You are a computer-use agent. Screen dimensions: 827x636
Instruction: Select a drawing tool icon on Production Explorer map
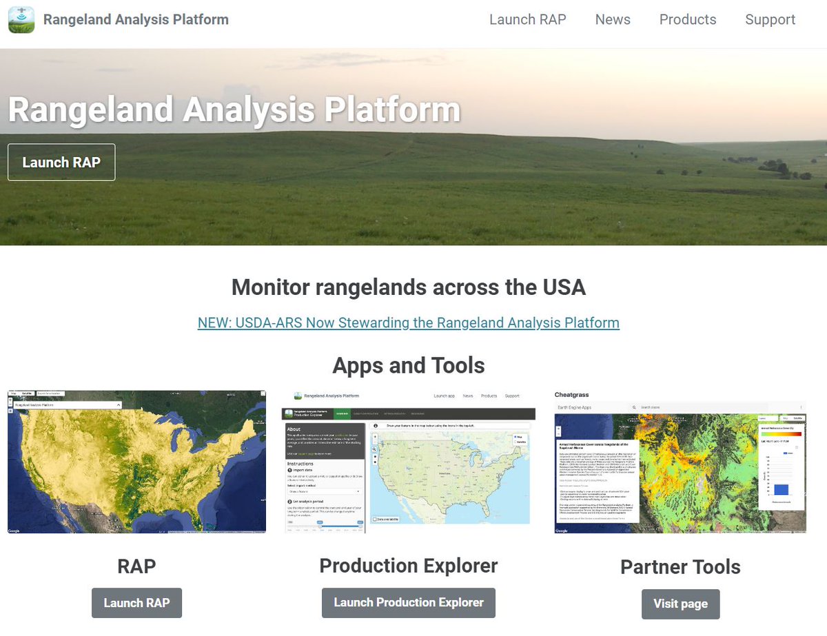[x=374, y=458]
